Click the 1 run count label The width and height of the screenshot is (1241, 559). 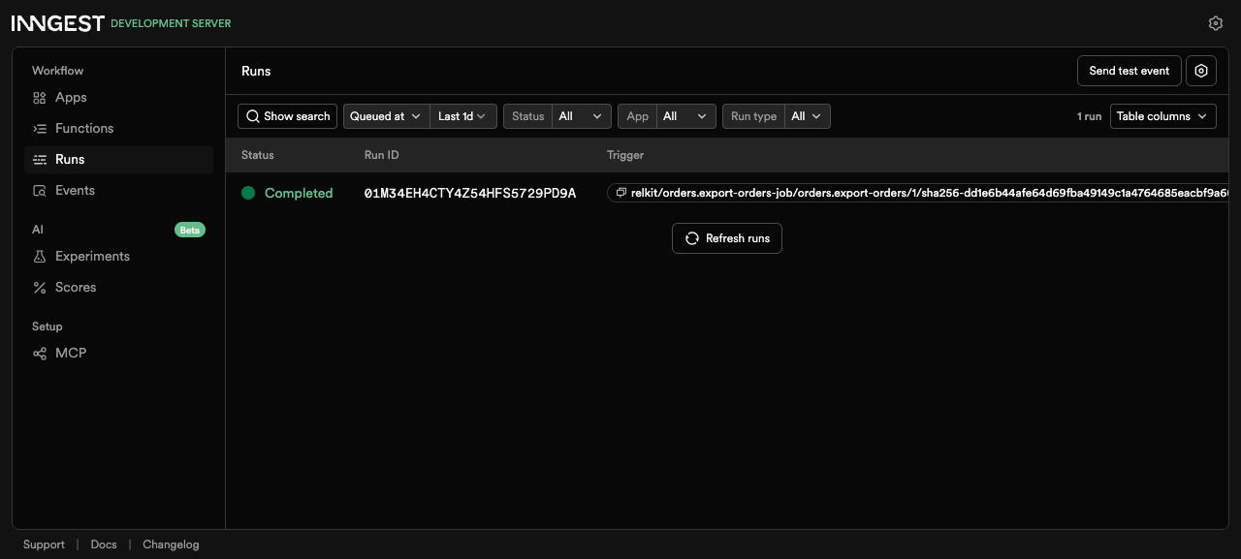pyautogui.click(x=1090, y=116)
